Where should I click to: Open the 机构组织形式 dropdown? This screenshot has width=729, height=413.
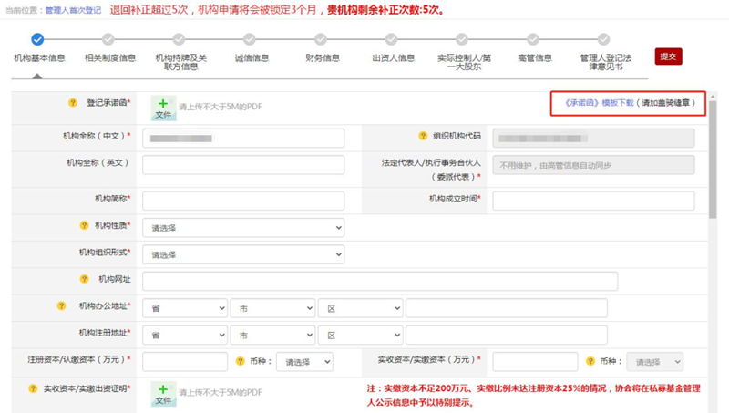click(243, 254)
